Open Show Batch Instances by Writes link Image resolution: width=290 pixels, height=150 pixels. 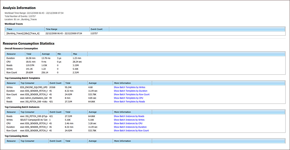[129, 120]
